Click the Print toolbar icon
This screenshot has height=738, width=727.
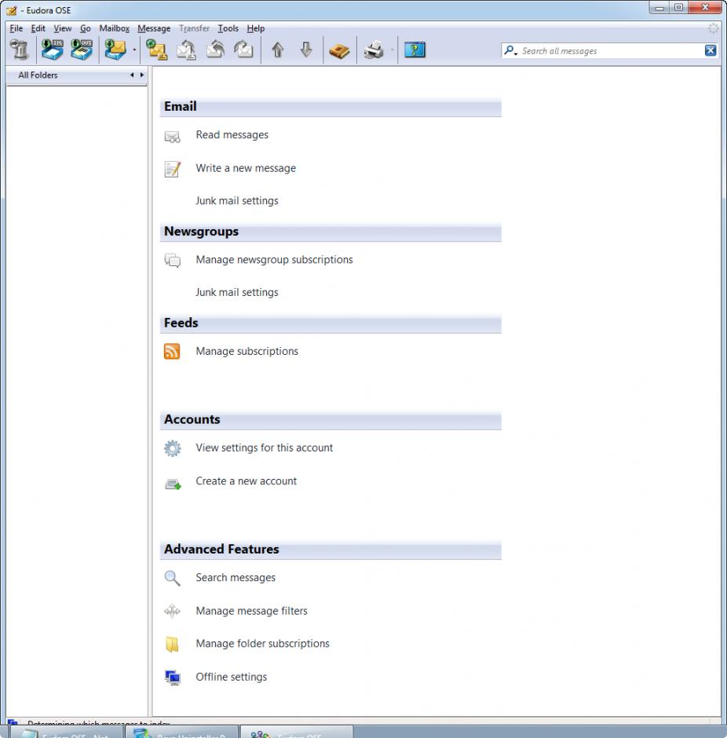pos(374,50)
